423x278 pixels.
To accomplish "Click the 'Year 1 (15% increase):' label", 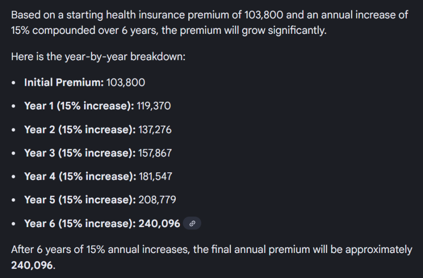I will point(79,106).
